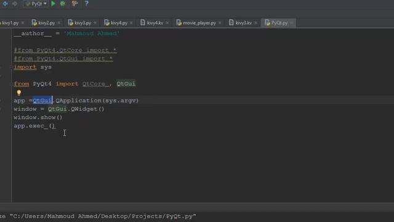Click QApplication(sys.argv) in the code
The image size is (394, 222).
pos(97,101)
